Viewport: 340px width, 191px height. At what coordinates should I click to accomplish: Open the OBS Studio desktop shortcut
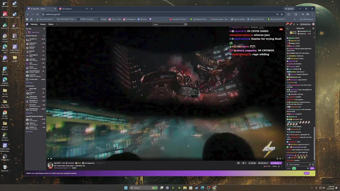pos(5,157)
